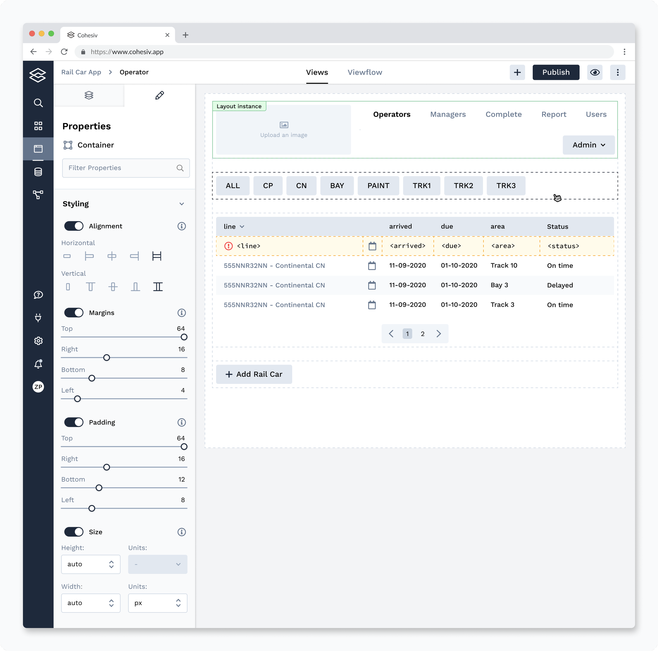Open the workflow diagram icon in sidebar
658x651 pixels.
(x=38, y=195)
